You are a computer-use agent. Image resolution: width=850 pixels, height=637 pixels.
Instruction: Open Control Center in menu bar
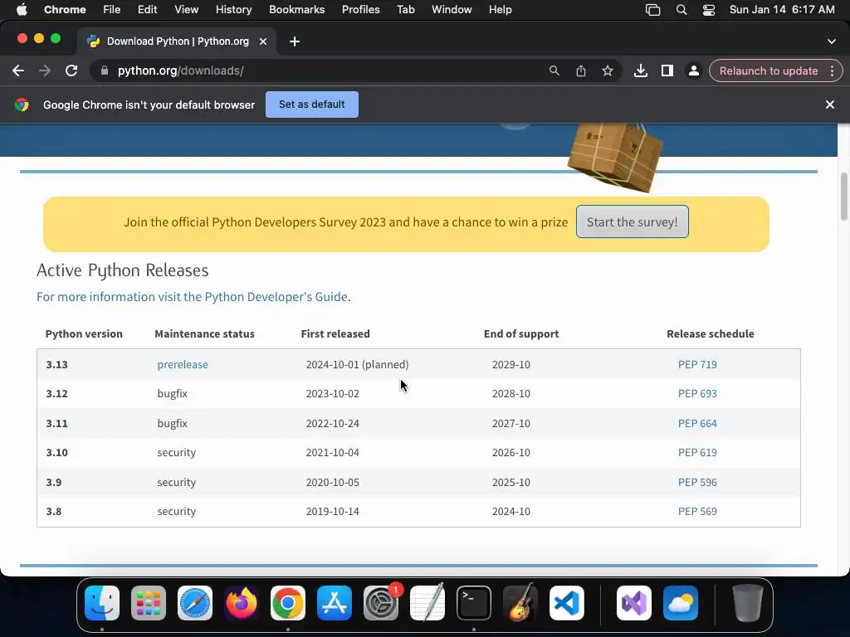[709, 10]
